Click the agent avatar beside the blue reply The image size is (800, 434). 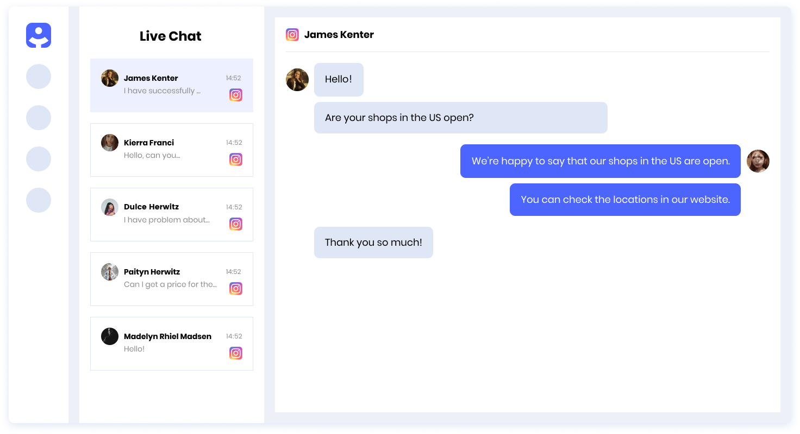(x=758, y=161)
